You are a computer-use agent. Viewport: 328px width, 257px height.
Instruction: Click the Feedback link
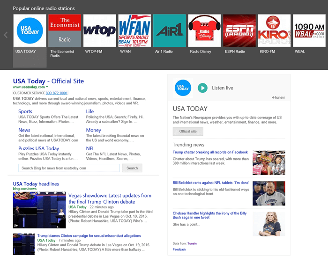179,249
